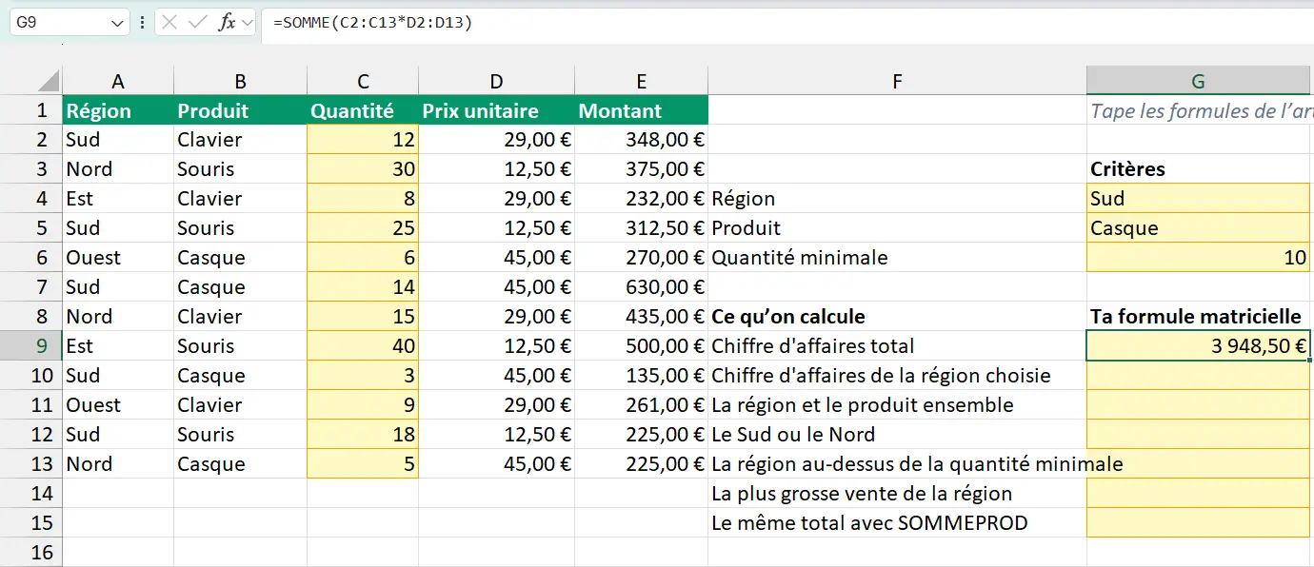This screenshot has width=1314, height=567.
Task: Select the Montant cell 630,00 €
Action: pyautogui.click(x=642, y=287)
